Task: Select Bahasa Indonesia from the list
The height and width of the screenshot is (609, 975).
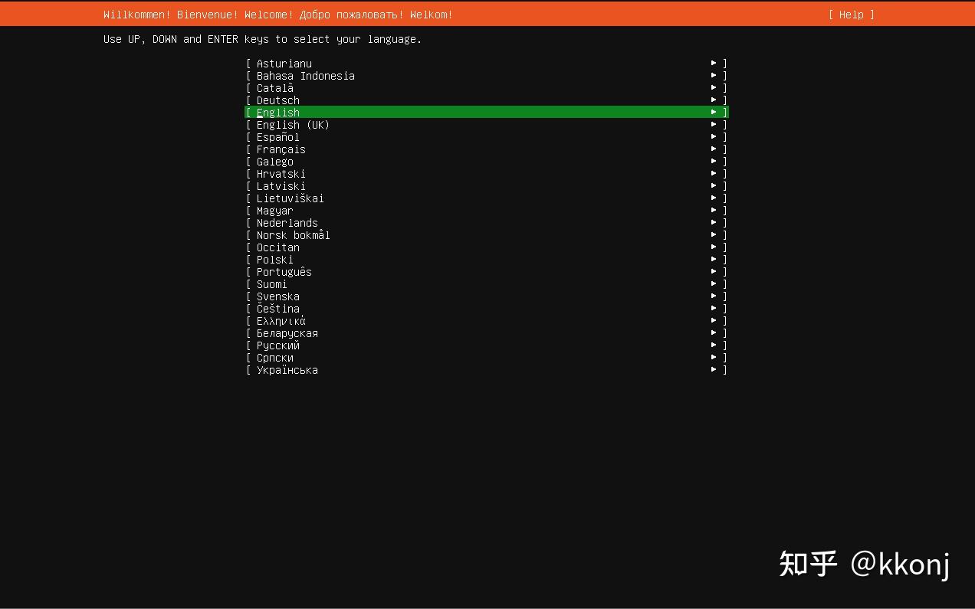Action: (305, 75)
